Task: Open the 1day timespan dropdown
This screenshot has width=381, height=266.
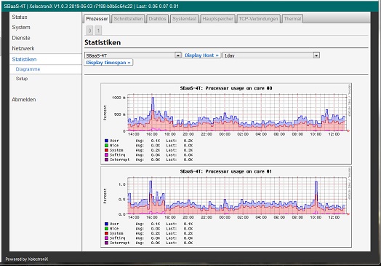Action: [271, 55]
